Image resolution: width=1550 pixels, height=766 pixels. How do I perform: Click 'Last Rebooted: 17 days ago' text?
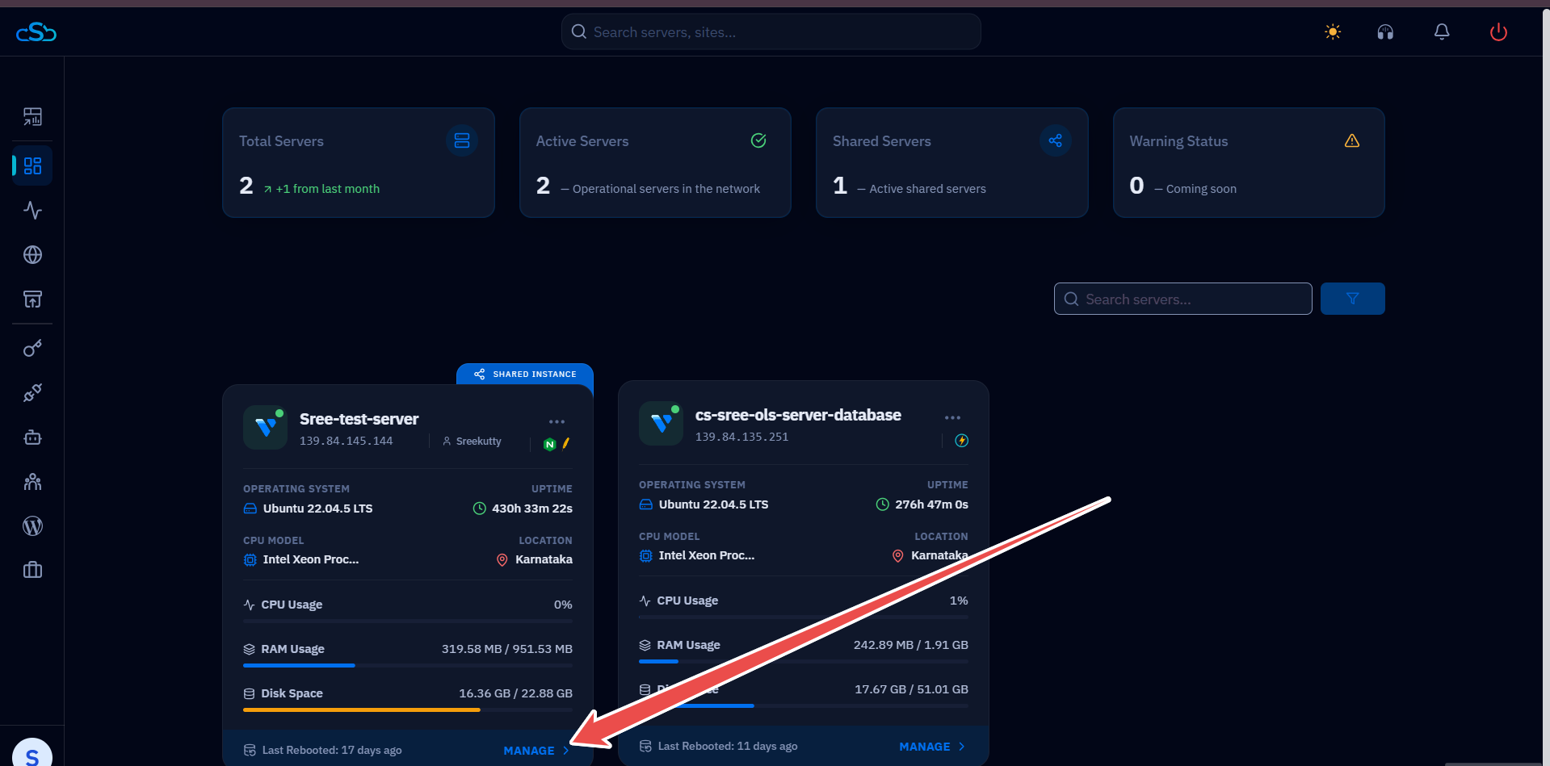tap(332, 751)
